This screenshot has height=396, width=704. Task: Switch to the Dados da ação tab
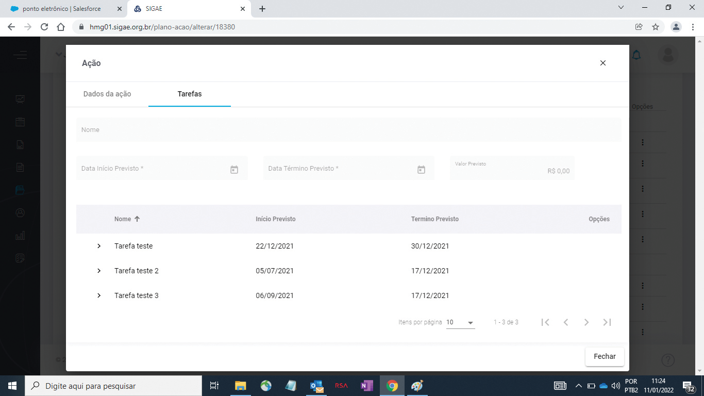[107, 94]
